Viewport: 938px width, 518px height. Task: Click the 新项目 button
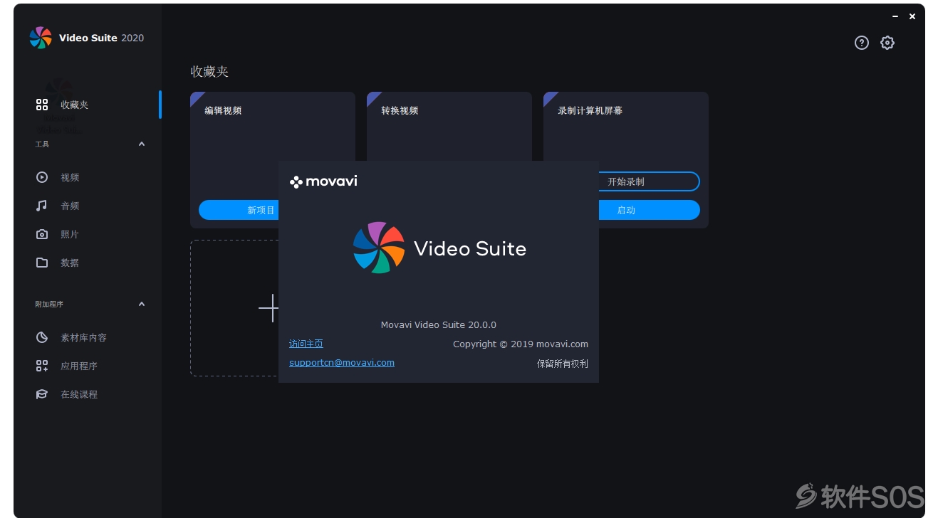pos(239,210)
